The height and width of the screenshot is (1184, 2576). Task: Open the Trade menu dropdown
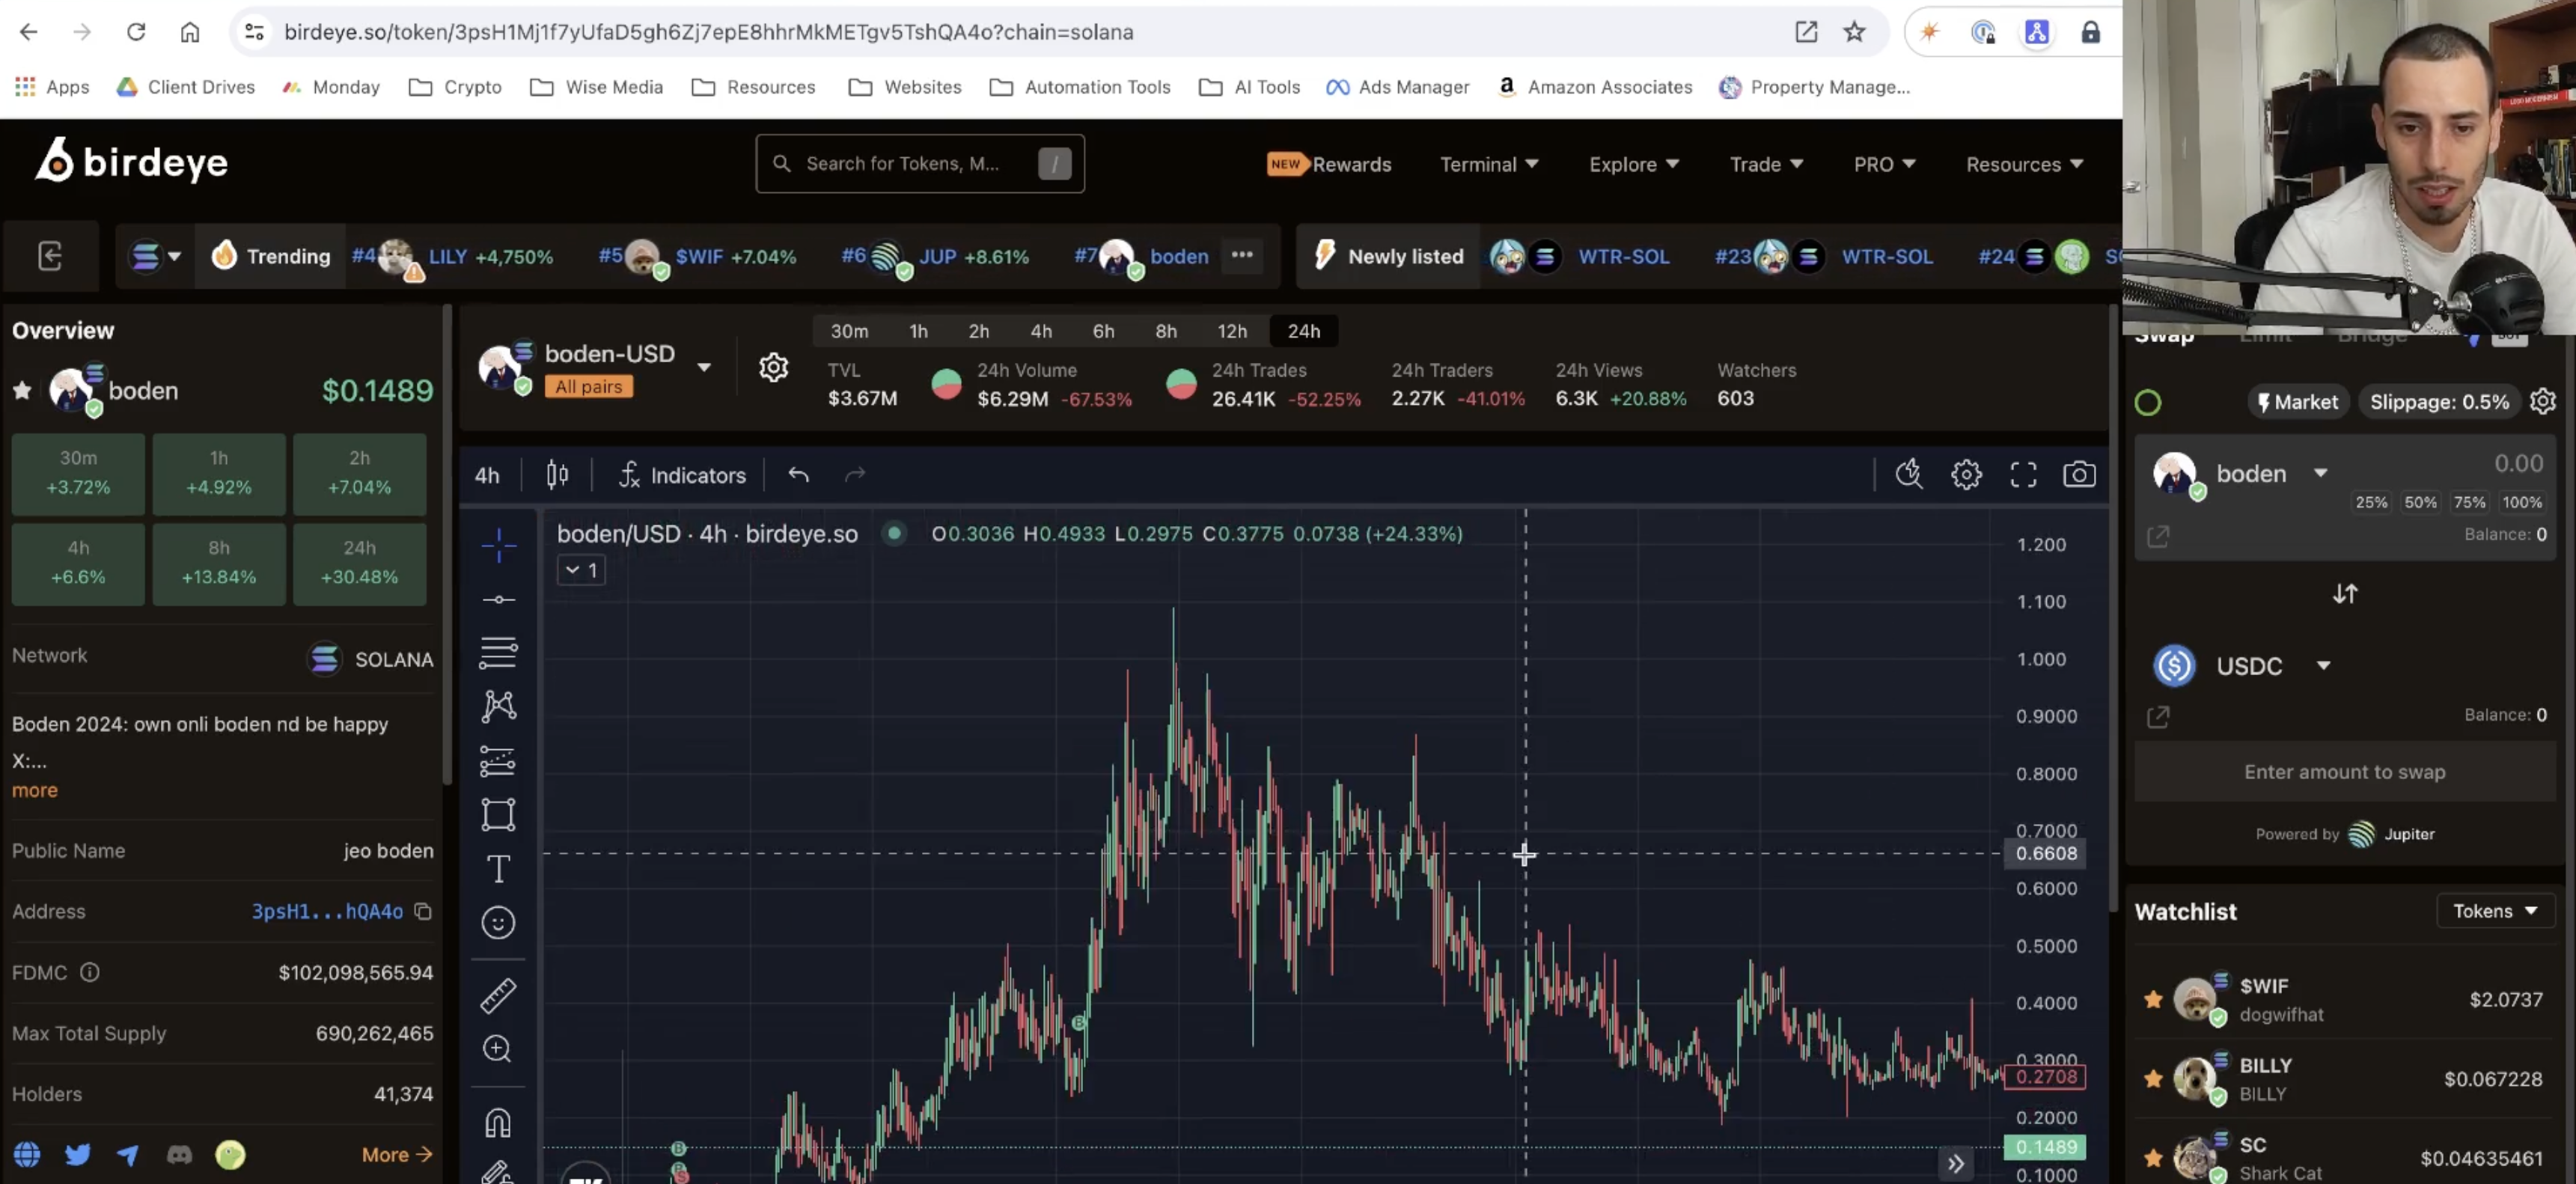point(1766,164)
